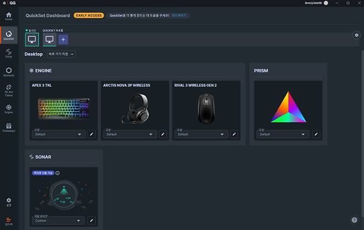Click the SteelSeries logo in title bar
This screenshot has width=364, height=230.
(x=4, y=3)
